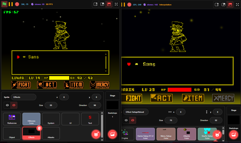Select the Attacks sprite in left editor
Screen dimensions: 241x143
[51, 133]
